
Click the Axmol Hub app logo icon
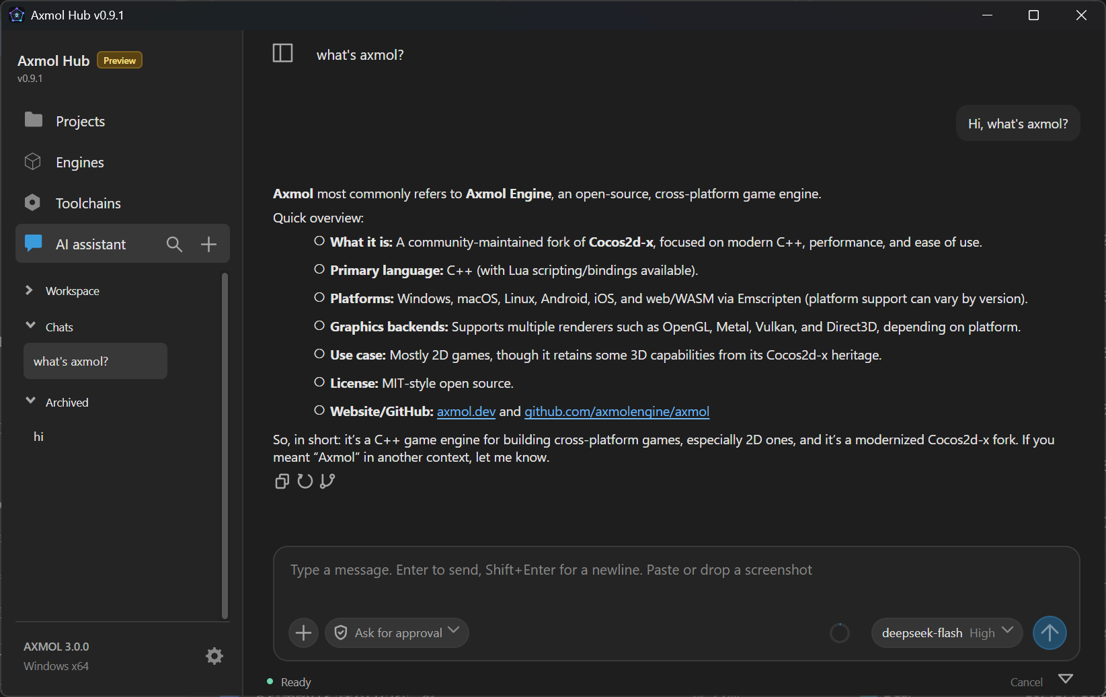(16, 15)
